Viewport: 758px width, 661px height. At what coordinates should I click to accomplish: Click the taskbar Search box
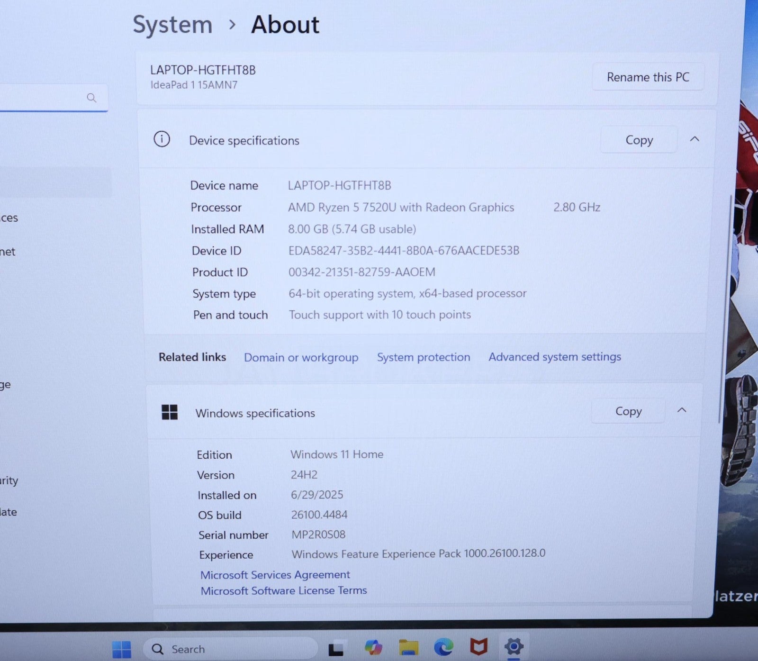click(x=230, y=649)
